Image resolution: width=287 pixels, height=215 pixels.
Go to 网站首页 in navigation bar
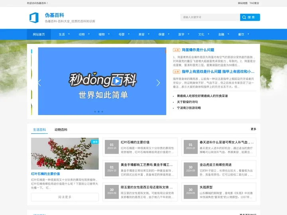click(x=39, y=34)
